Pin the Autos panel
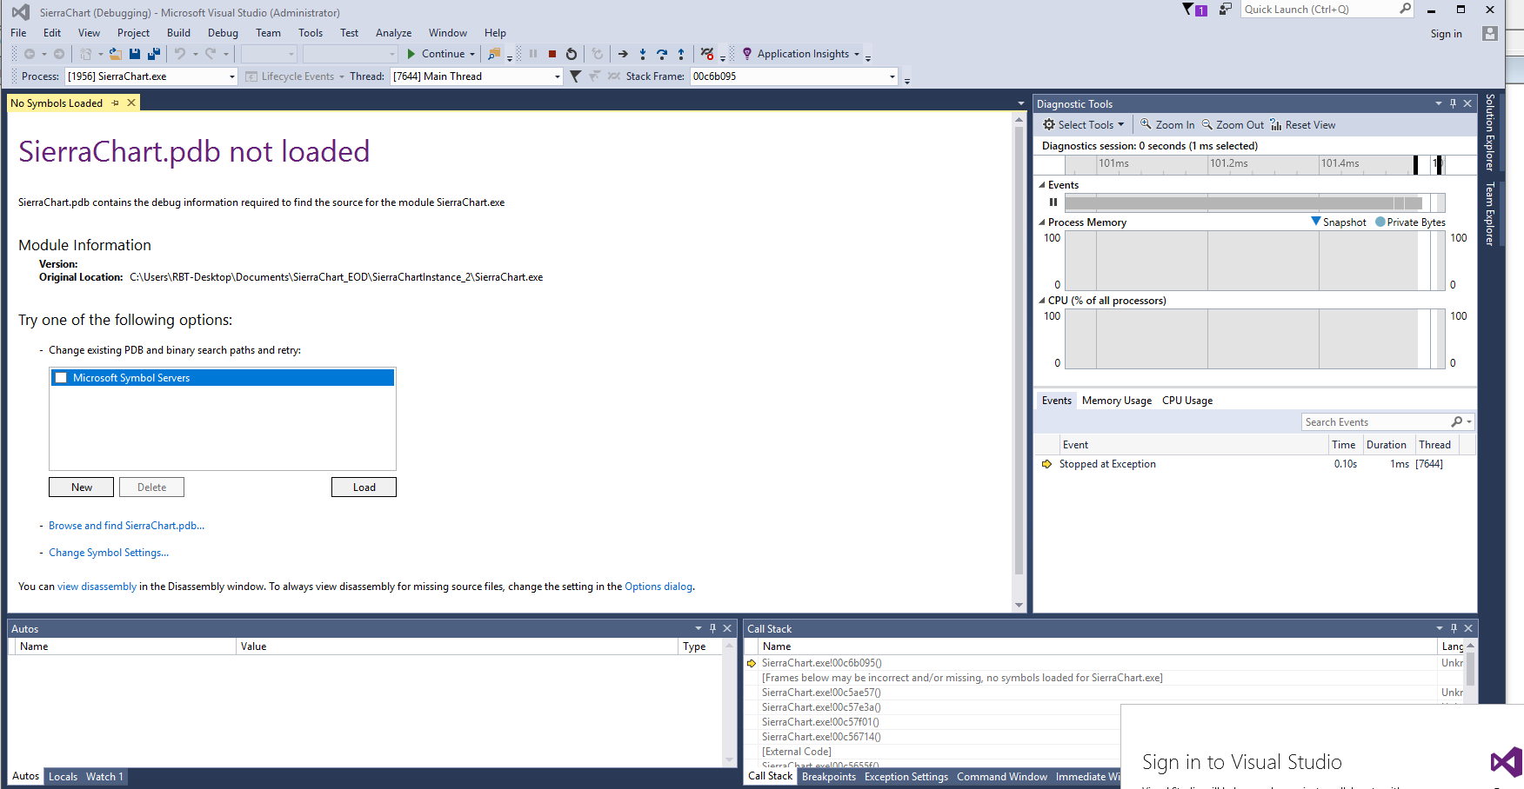This screenshot has width=1524, height=789. point(712,628)
